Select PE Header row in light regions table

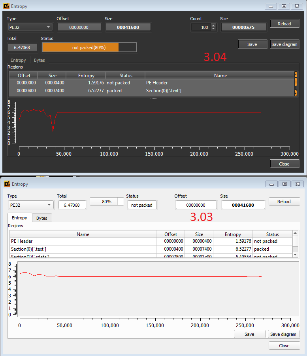pos(151,241)
